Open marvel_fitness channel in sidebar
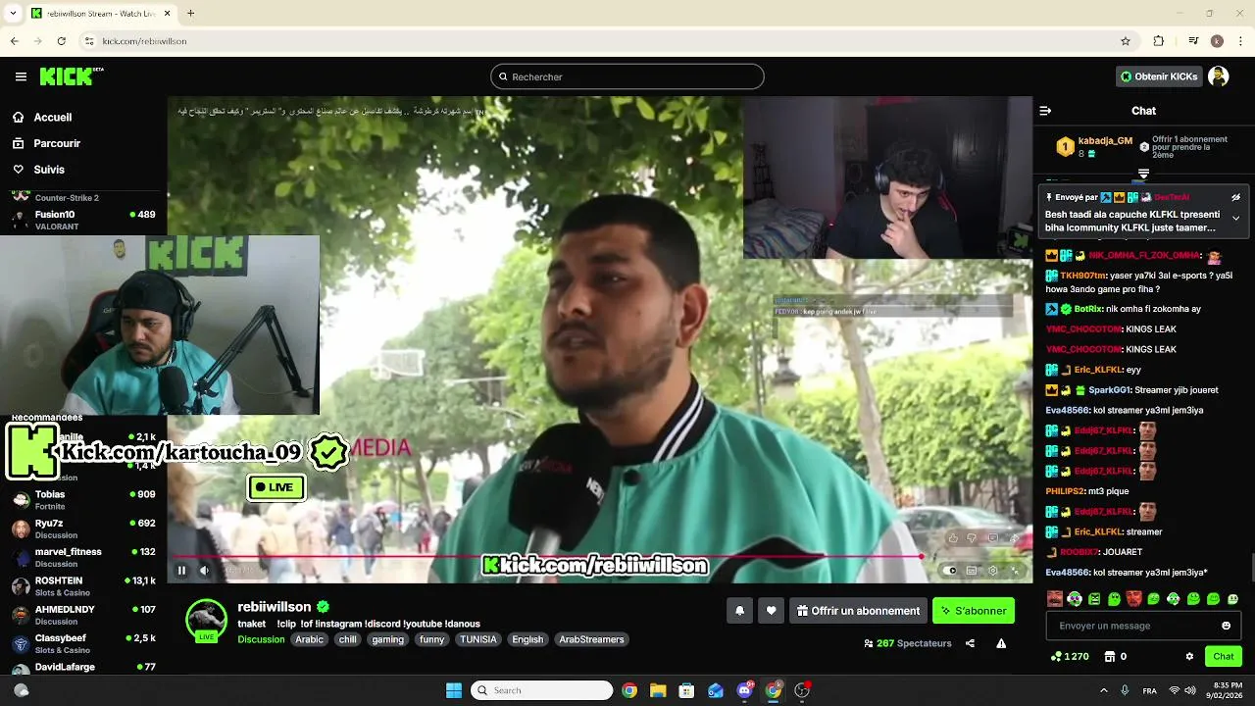 pos(83,557)
